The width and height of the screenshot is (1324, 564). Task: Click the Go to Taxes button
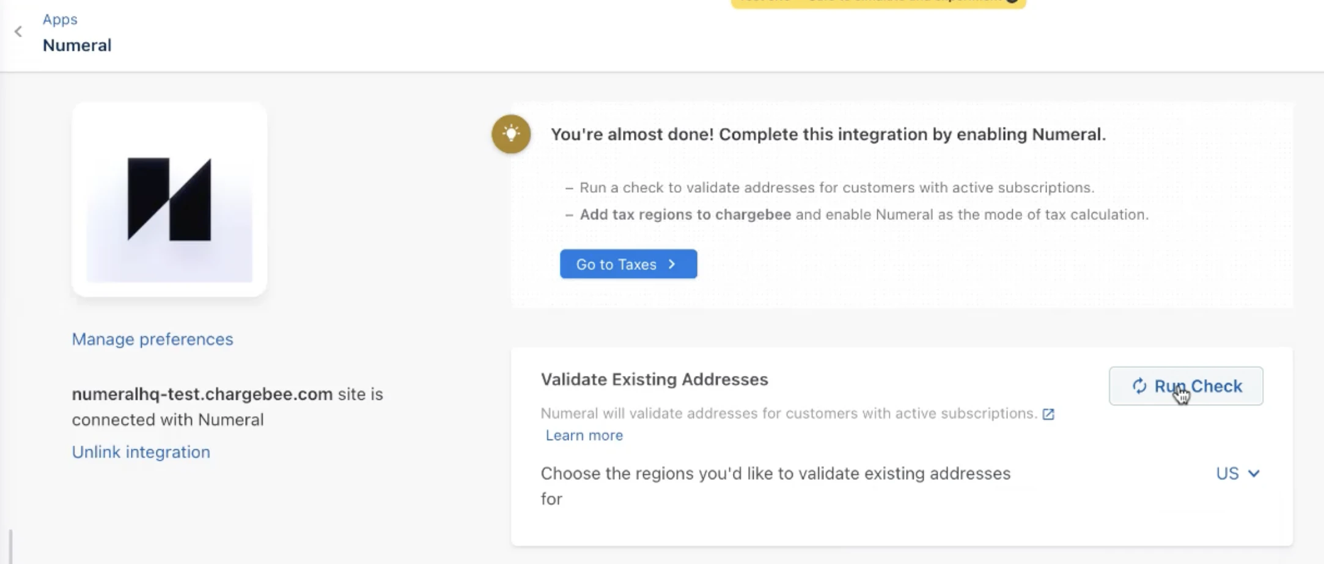(x=628, y=264)
